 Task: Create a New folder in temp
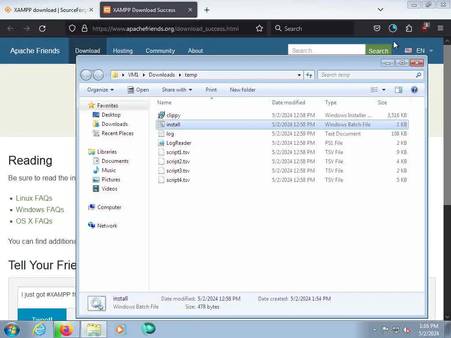[x=243, y=90]
